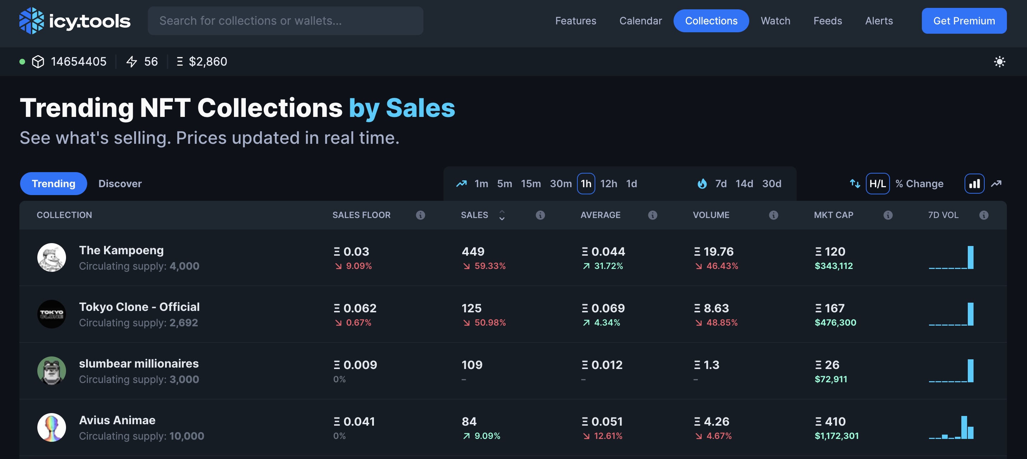Click the Volume column info icon
Viewport: 1027px width, 459px height.
pos(773,215)
